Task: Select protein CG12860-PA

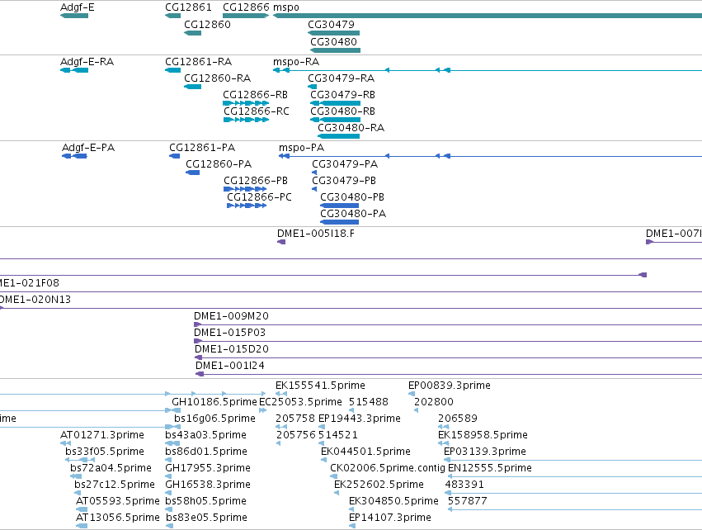Action: click(192, 173)
